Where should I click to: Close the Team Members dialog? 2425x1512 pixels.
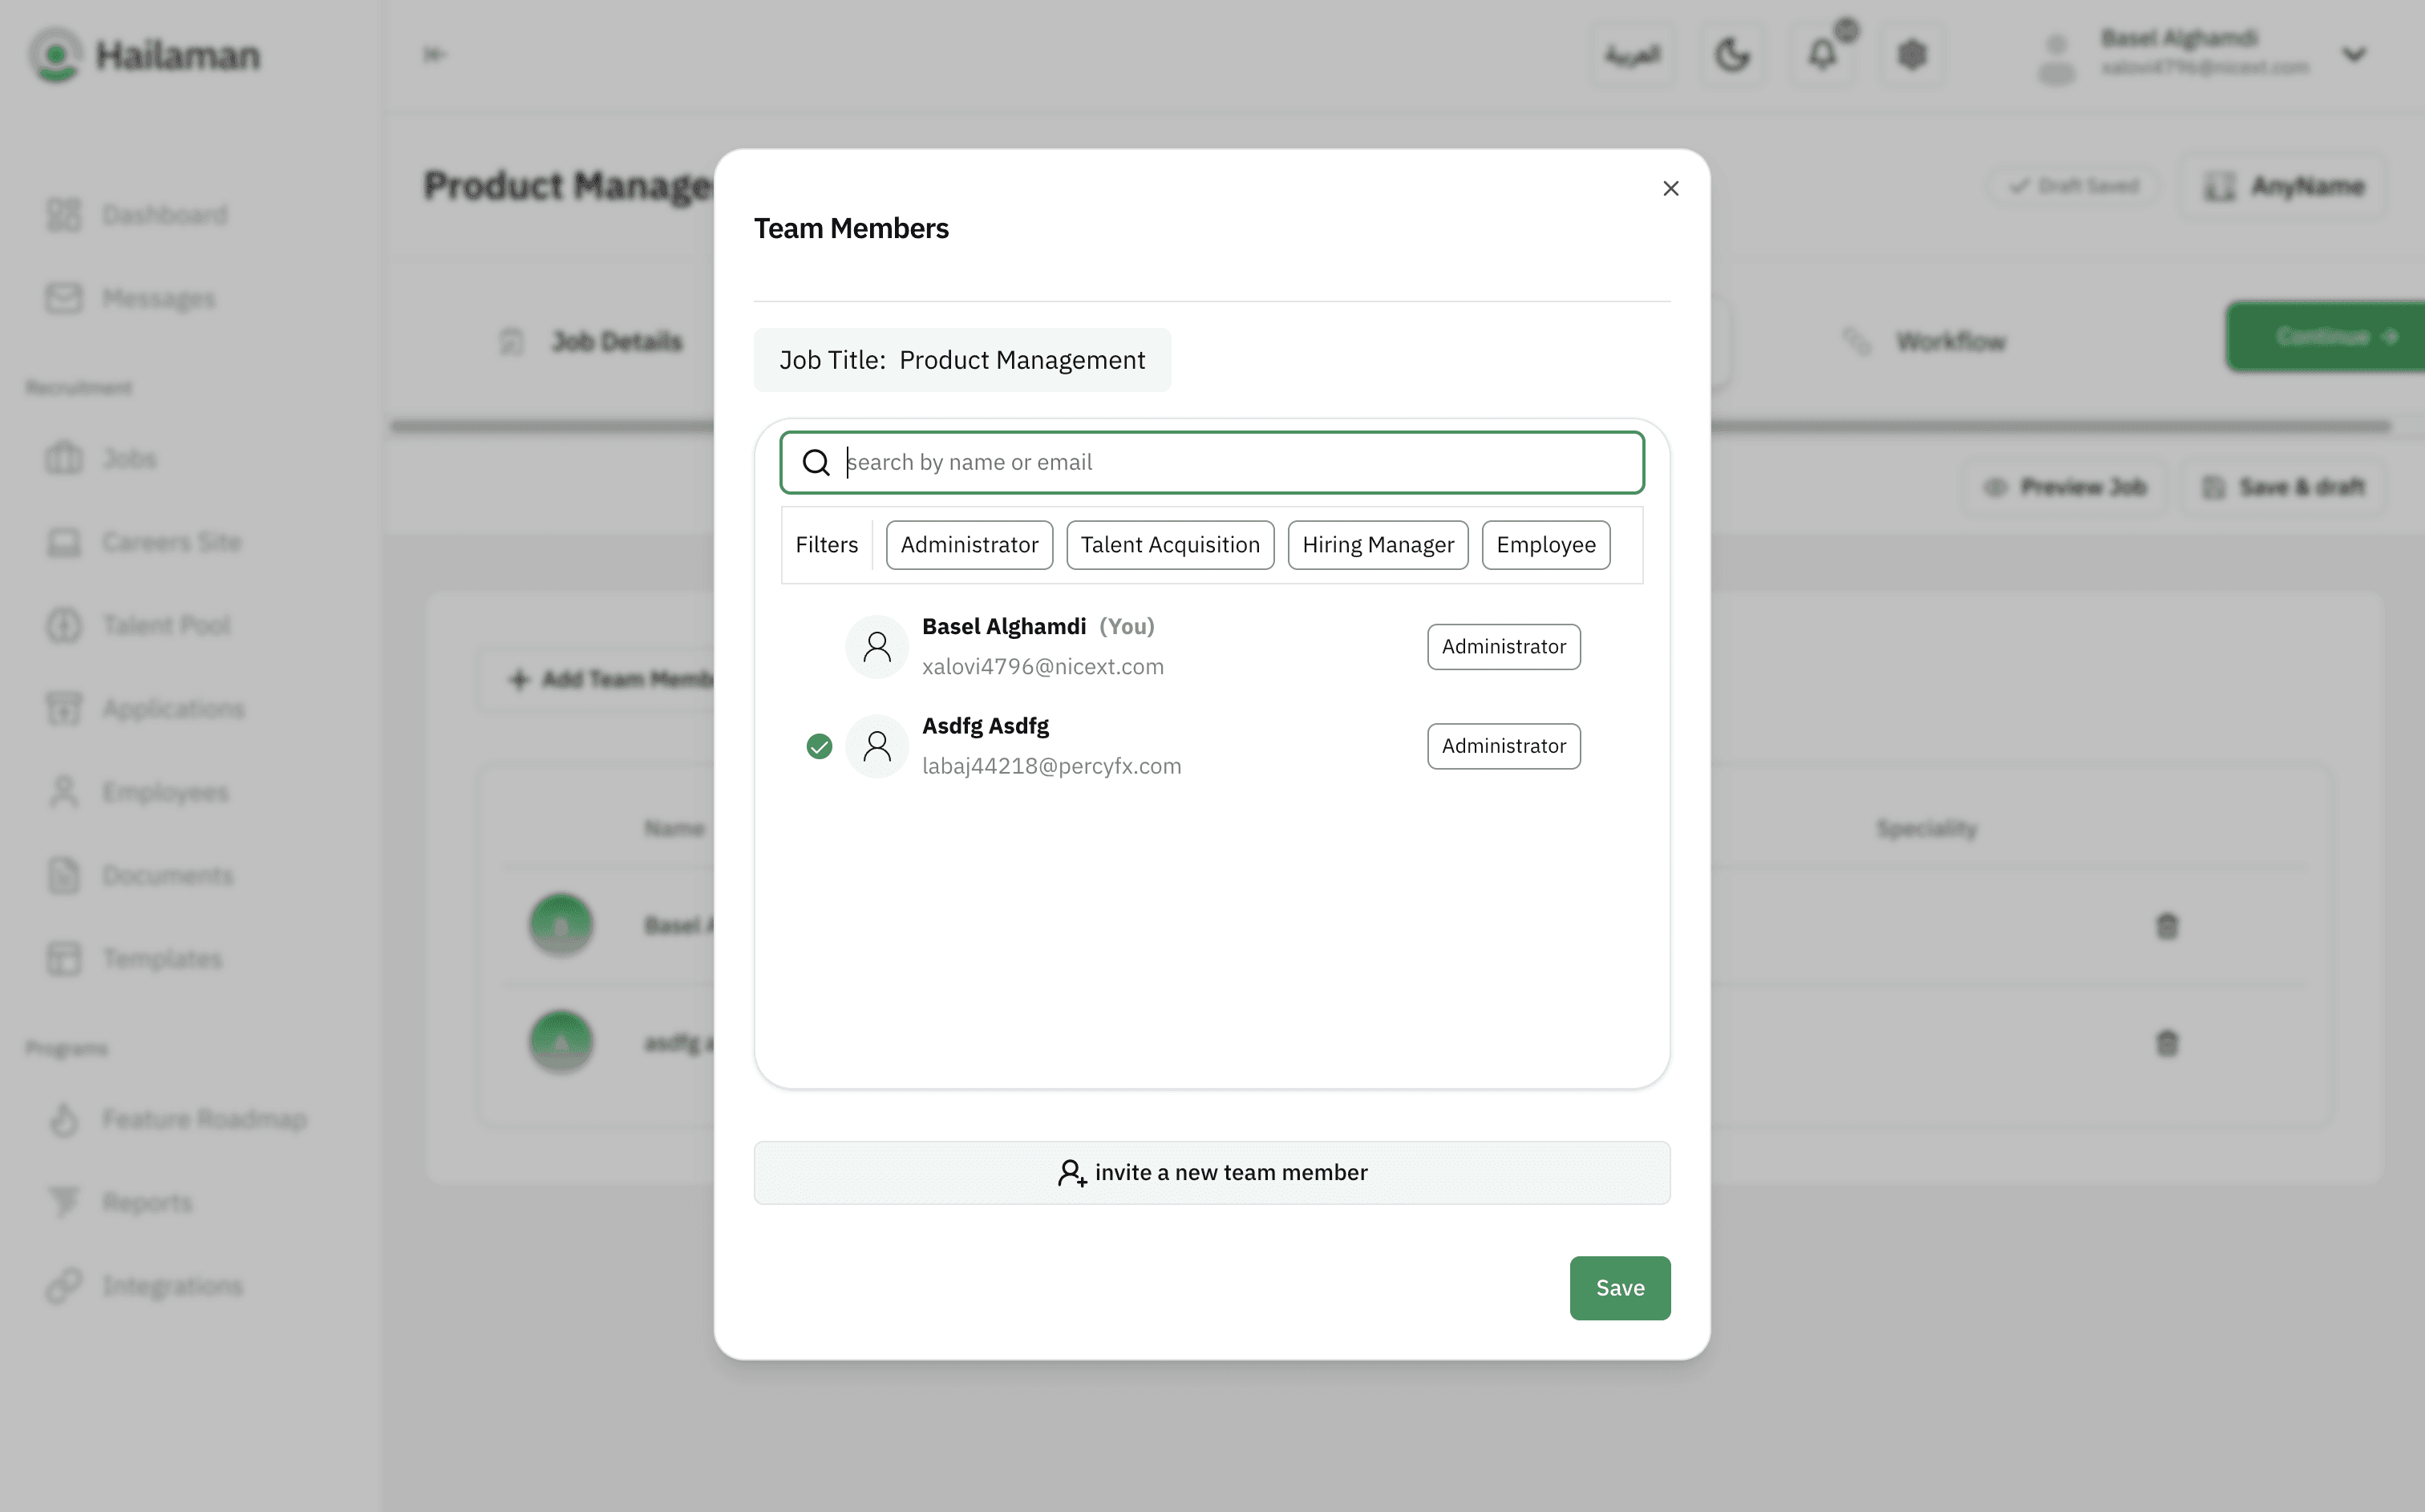pos(1670,189)
